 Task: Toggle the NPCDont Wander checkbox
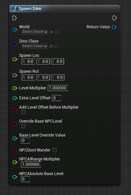54,150
